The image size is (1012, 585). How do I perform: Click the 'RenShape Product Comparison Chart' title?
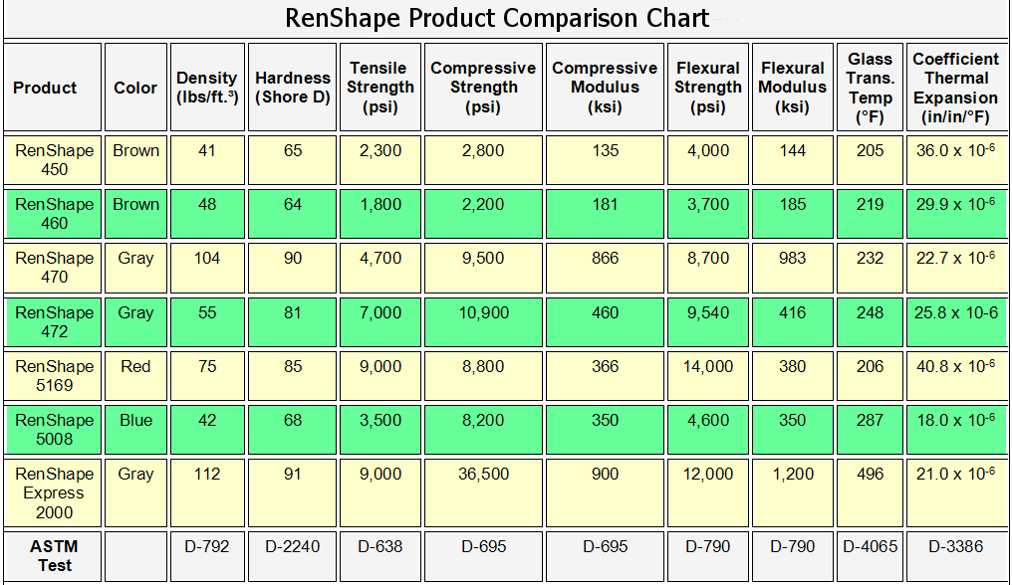point(497,18)
